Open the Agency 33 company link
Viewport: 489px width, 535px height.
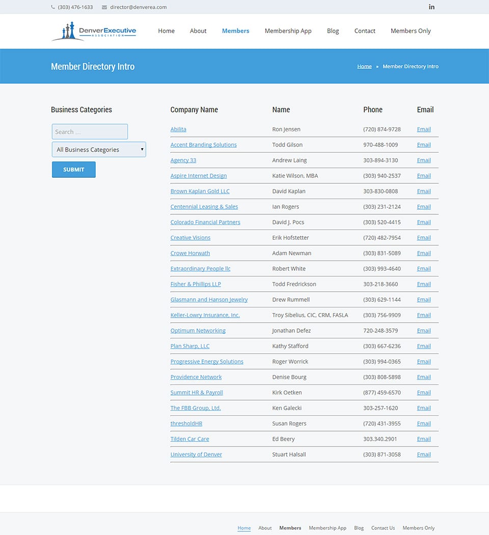tap(183, 160)
